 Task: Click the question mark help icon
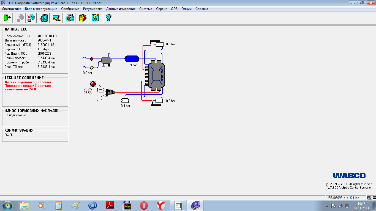point(109,18)
